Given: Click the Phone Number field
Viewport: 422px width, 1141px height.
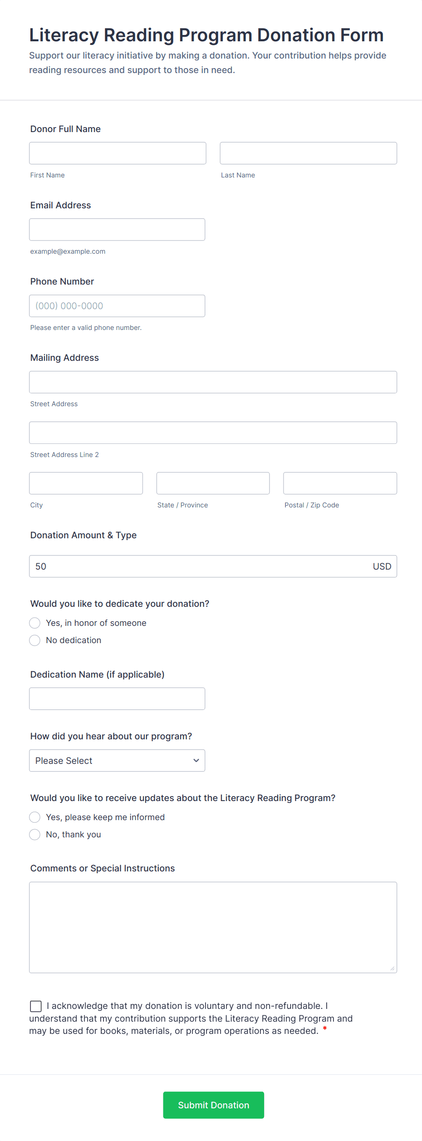Looking at the screenshot, I should click(117, 306).
